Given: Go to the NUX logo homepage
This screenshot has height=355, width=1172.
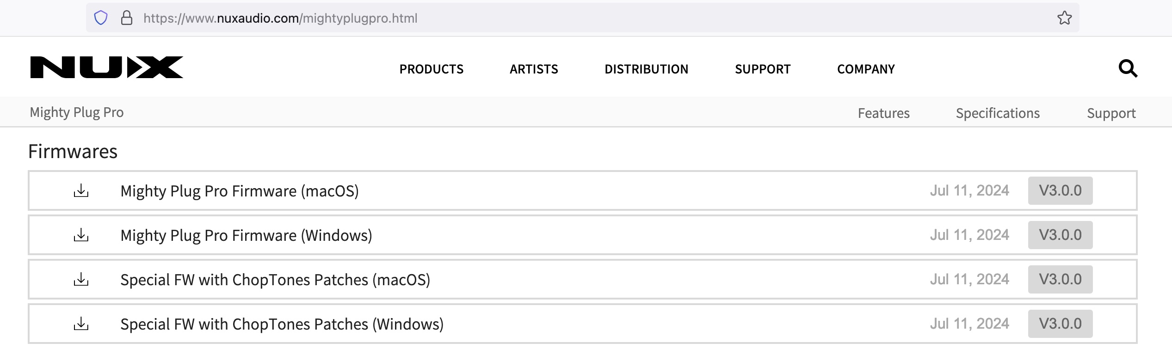Looking at the screenshot, I should [x=107, y=67].
